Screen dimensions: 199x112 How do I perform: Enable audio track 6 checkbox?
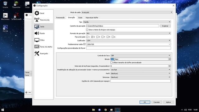[113, 37]
